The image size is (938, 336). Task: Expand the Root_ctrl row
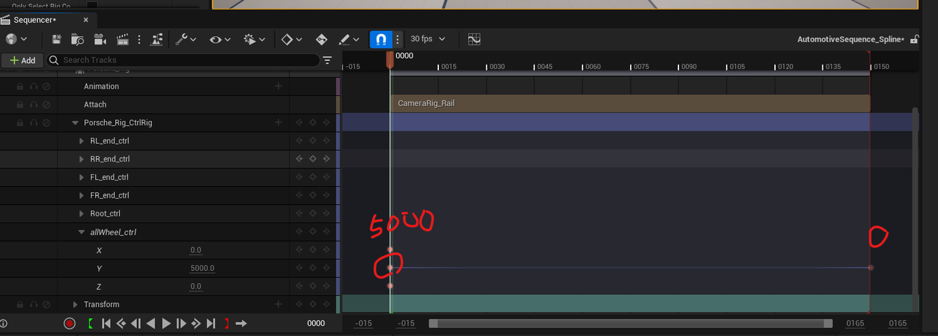coord(82,214)
